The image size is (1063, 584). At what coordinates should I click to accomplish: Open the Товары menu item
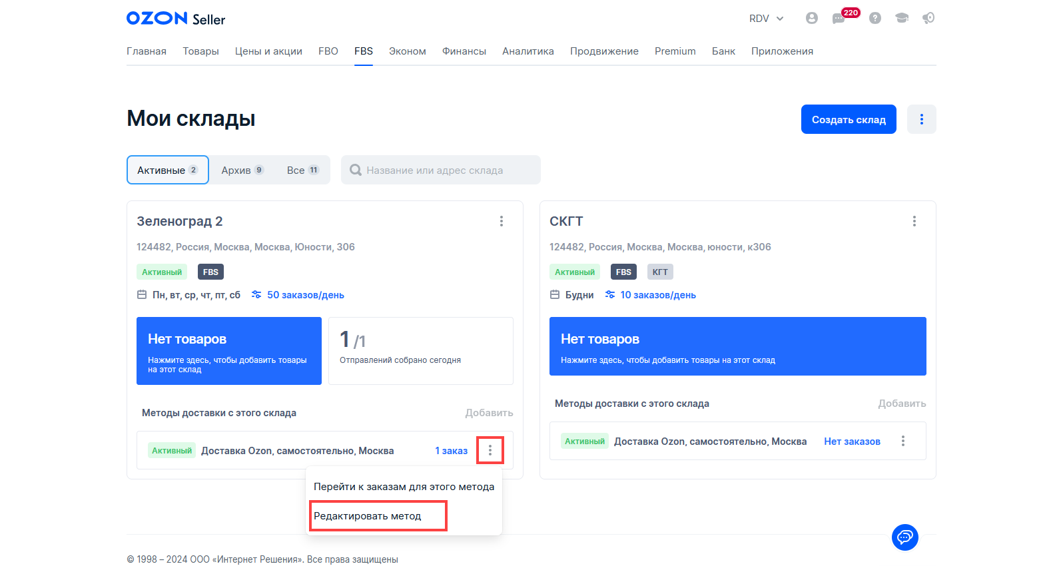201,51
